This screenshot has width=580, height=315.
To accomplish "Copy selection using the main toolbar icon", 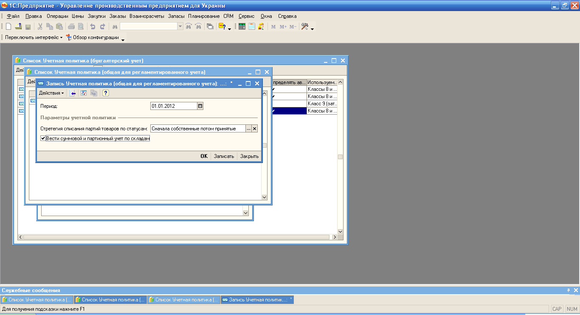I will coord(50,26).
